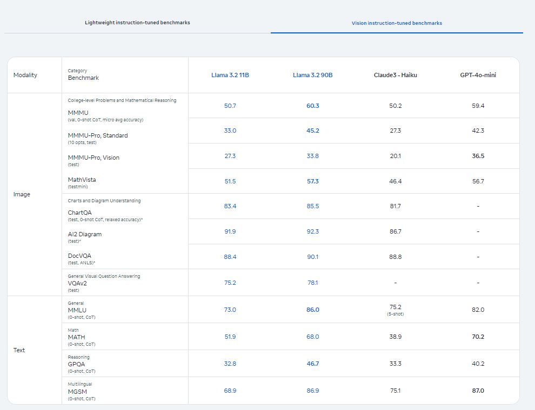Click the GPT-4o-mini column header

pos(478,75)
